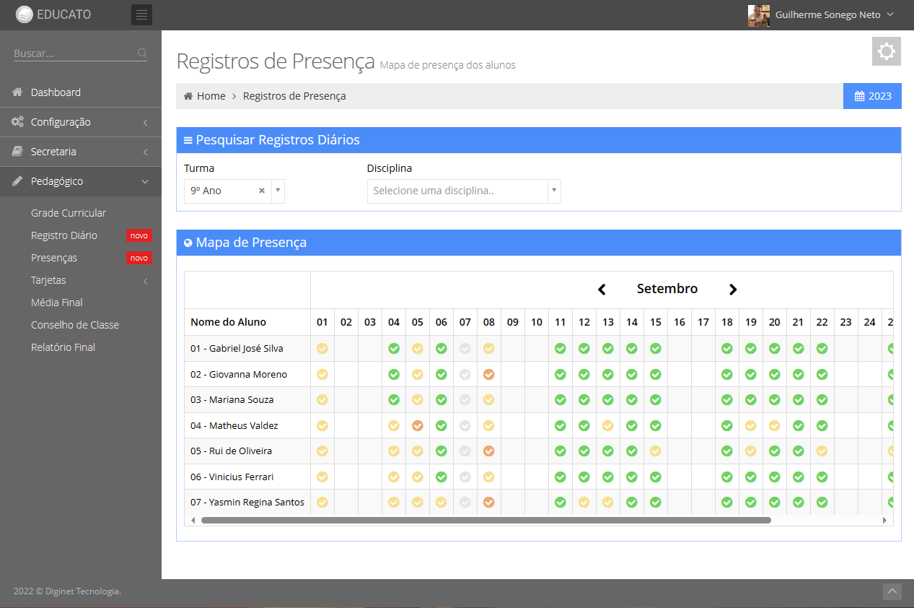Open the Turma dropdown arrow
The width and height of the screenshot is (914, 608).
click(278, 191)
